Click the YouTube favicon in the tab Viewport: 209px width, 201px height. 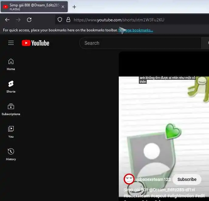click(x=5, y=7)
